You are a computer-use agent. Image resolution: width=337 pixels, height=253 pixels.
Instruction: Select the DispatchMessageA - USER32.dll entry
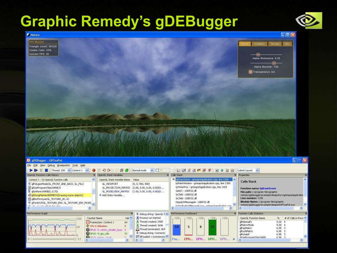pos(192,202)
